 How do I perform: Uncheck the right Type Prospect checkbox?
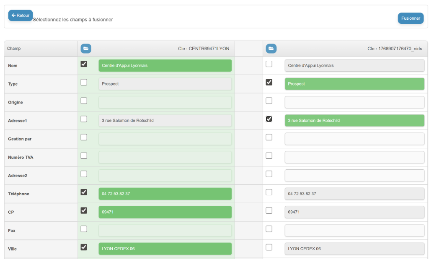coord(269,83)
